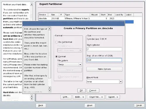The image size is (146, 109).
Task: Sort table by the Device column header
Action: [x=43, y=15]
